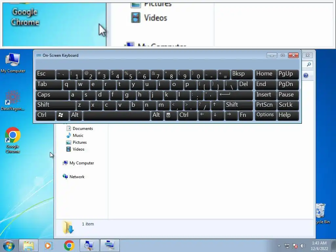
Task: Click the Help key on the keyboard
Action: click(x=288, y=116)
